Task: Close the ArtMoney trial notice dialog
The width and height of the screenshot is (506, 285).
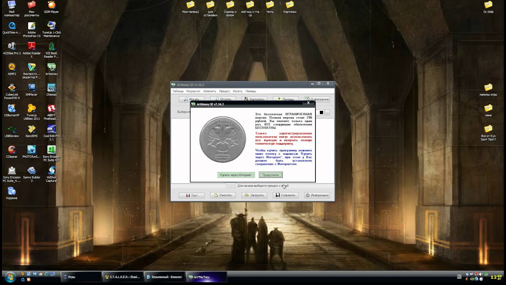Action: point(308,103)
